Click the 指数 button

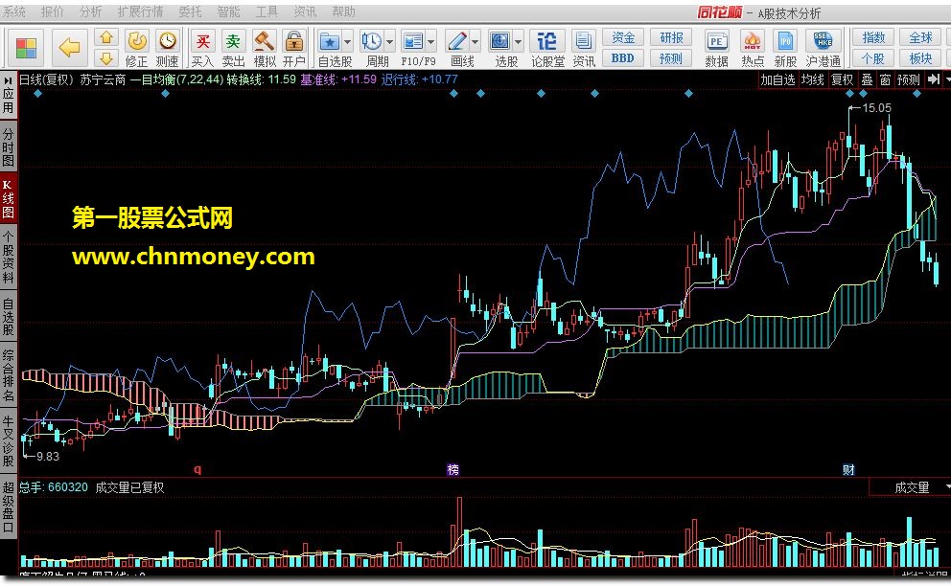pos(873,37)
